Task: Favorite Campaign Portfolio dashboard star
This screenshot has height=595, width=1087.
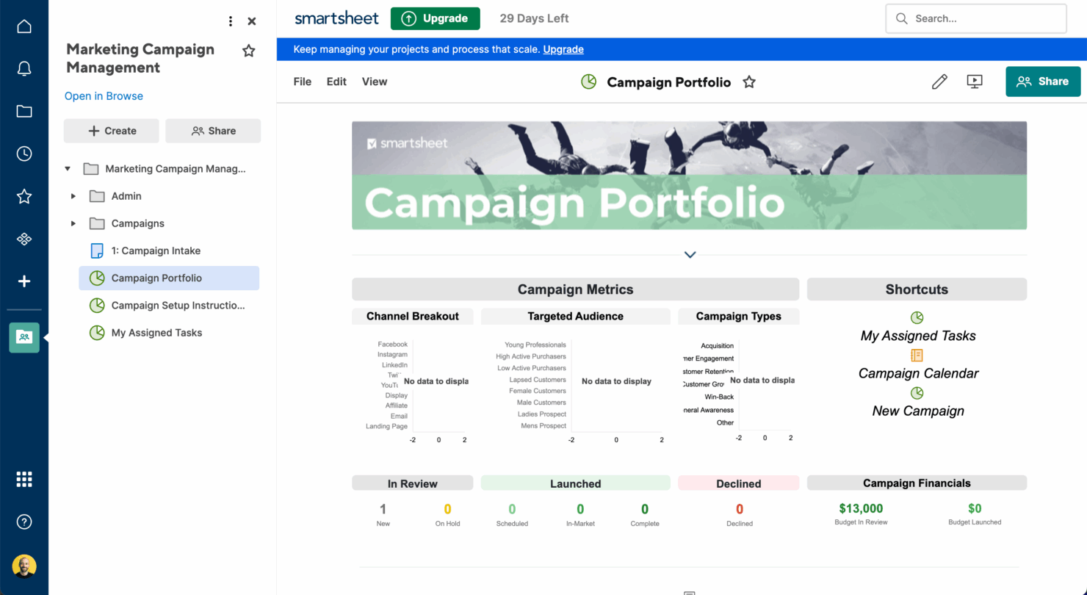Action: click(x=749, y=82)
